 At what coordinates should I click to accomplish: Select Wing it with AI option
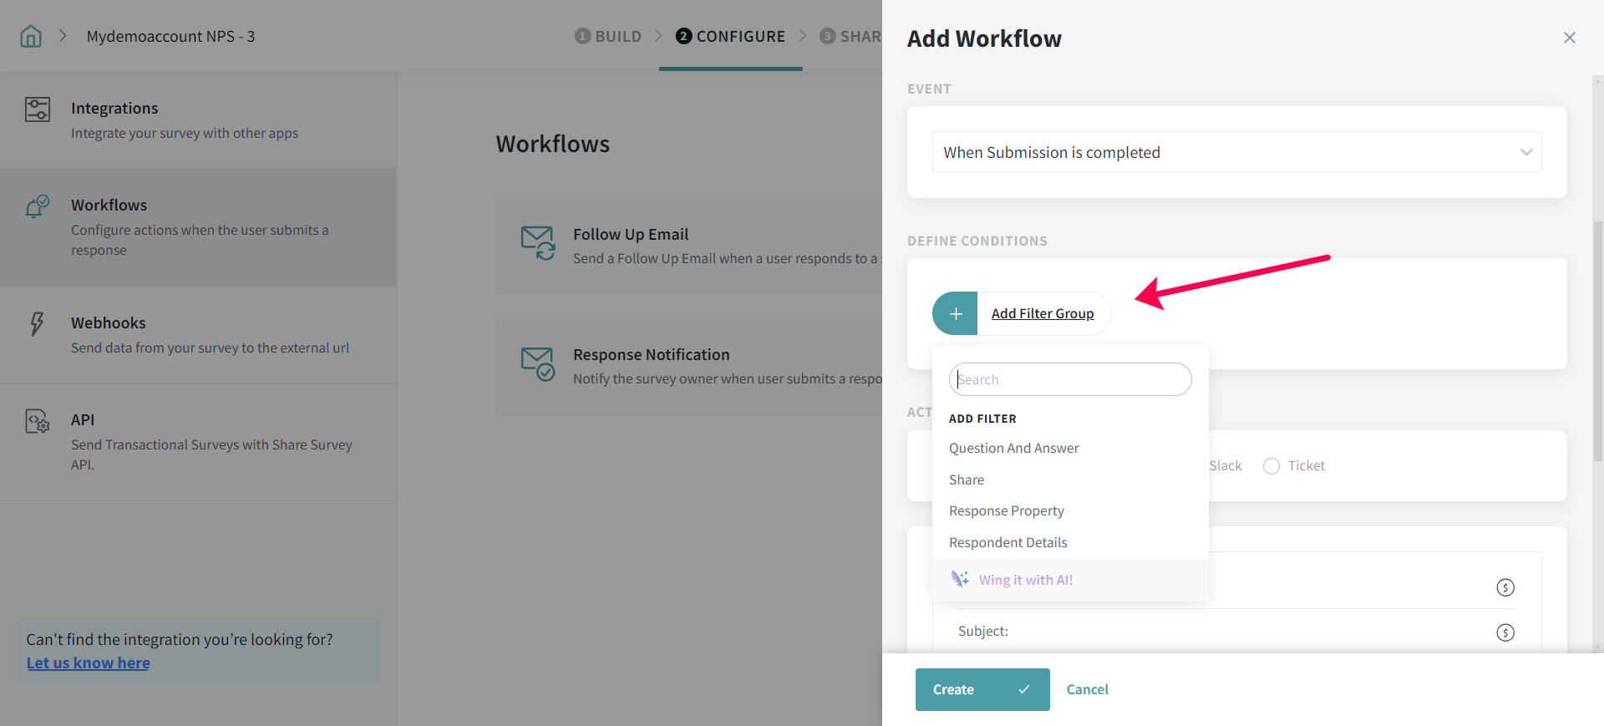[1025, 580]
